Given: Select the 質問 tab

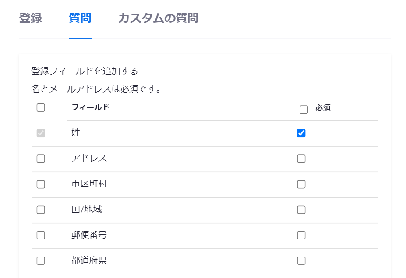Looking at the screenshot, I should [x=80, y=18].
